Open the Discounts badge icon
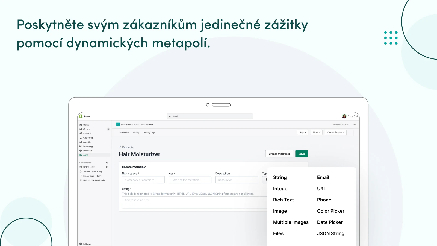This screenshot has height=246, width=437. pos(81,151)
